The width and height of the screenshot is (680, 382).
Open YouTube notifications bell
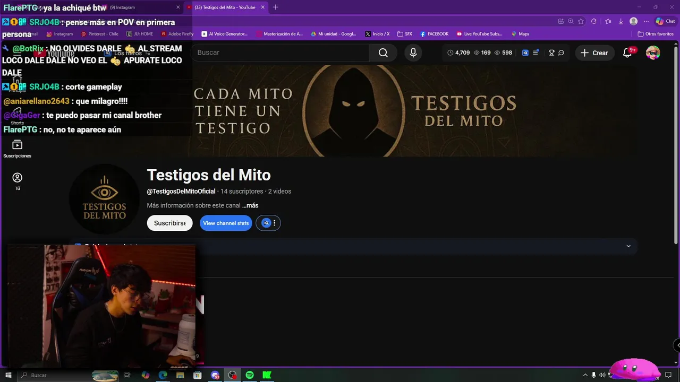pos(627,53)
